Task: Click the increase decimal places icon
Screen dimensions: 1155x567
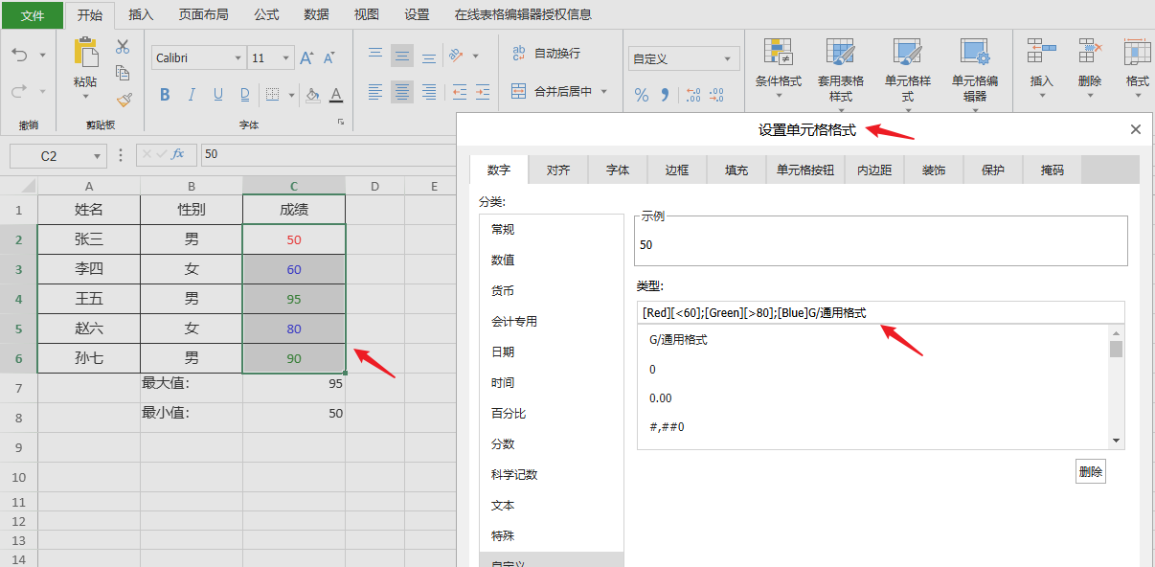Action: (693, 95)
